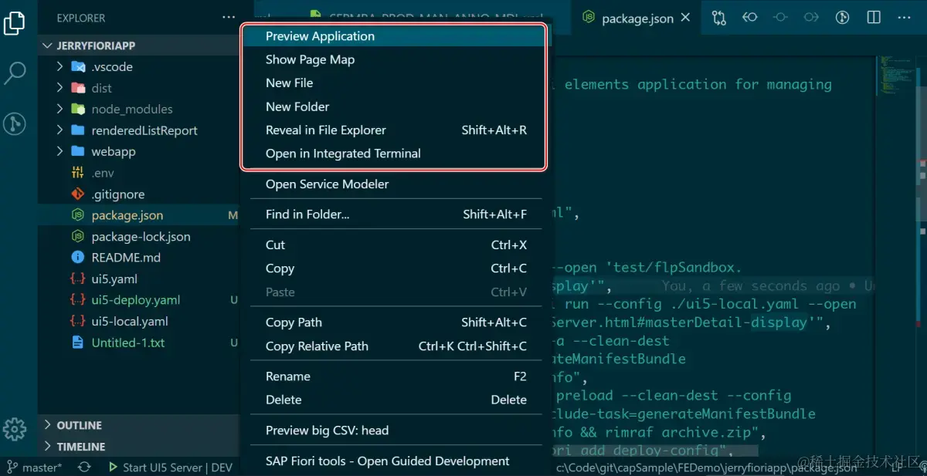Open editor more actions menu

point(904,17)
